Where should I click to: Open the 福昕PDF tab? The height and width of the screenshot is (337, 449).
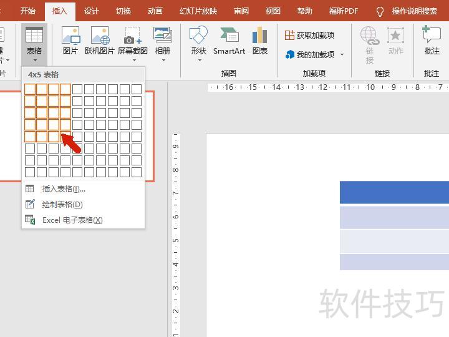tap(344, 11)
